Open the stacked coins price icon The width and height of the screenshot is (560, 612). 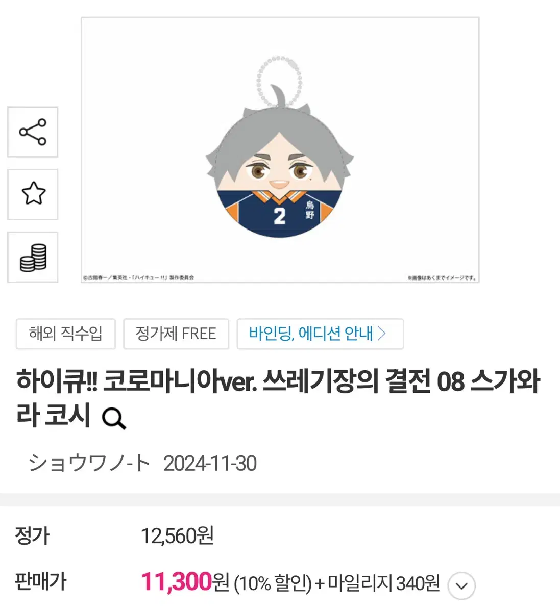pyautogui.click(x=33, y=257)
